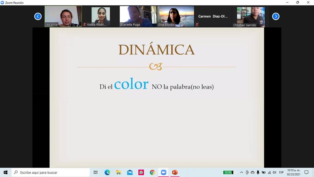Select Ketzia Rodri video thumbnail
This screenshot has height=177, width=314.
tap(101, 17)
